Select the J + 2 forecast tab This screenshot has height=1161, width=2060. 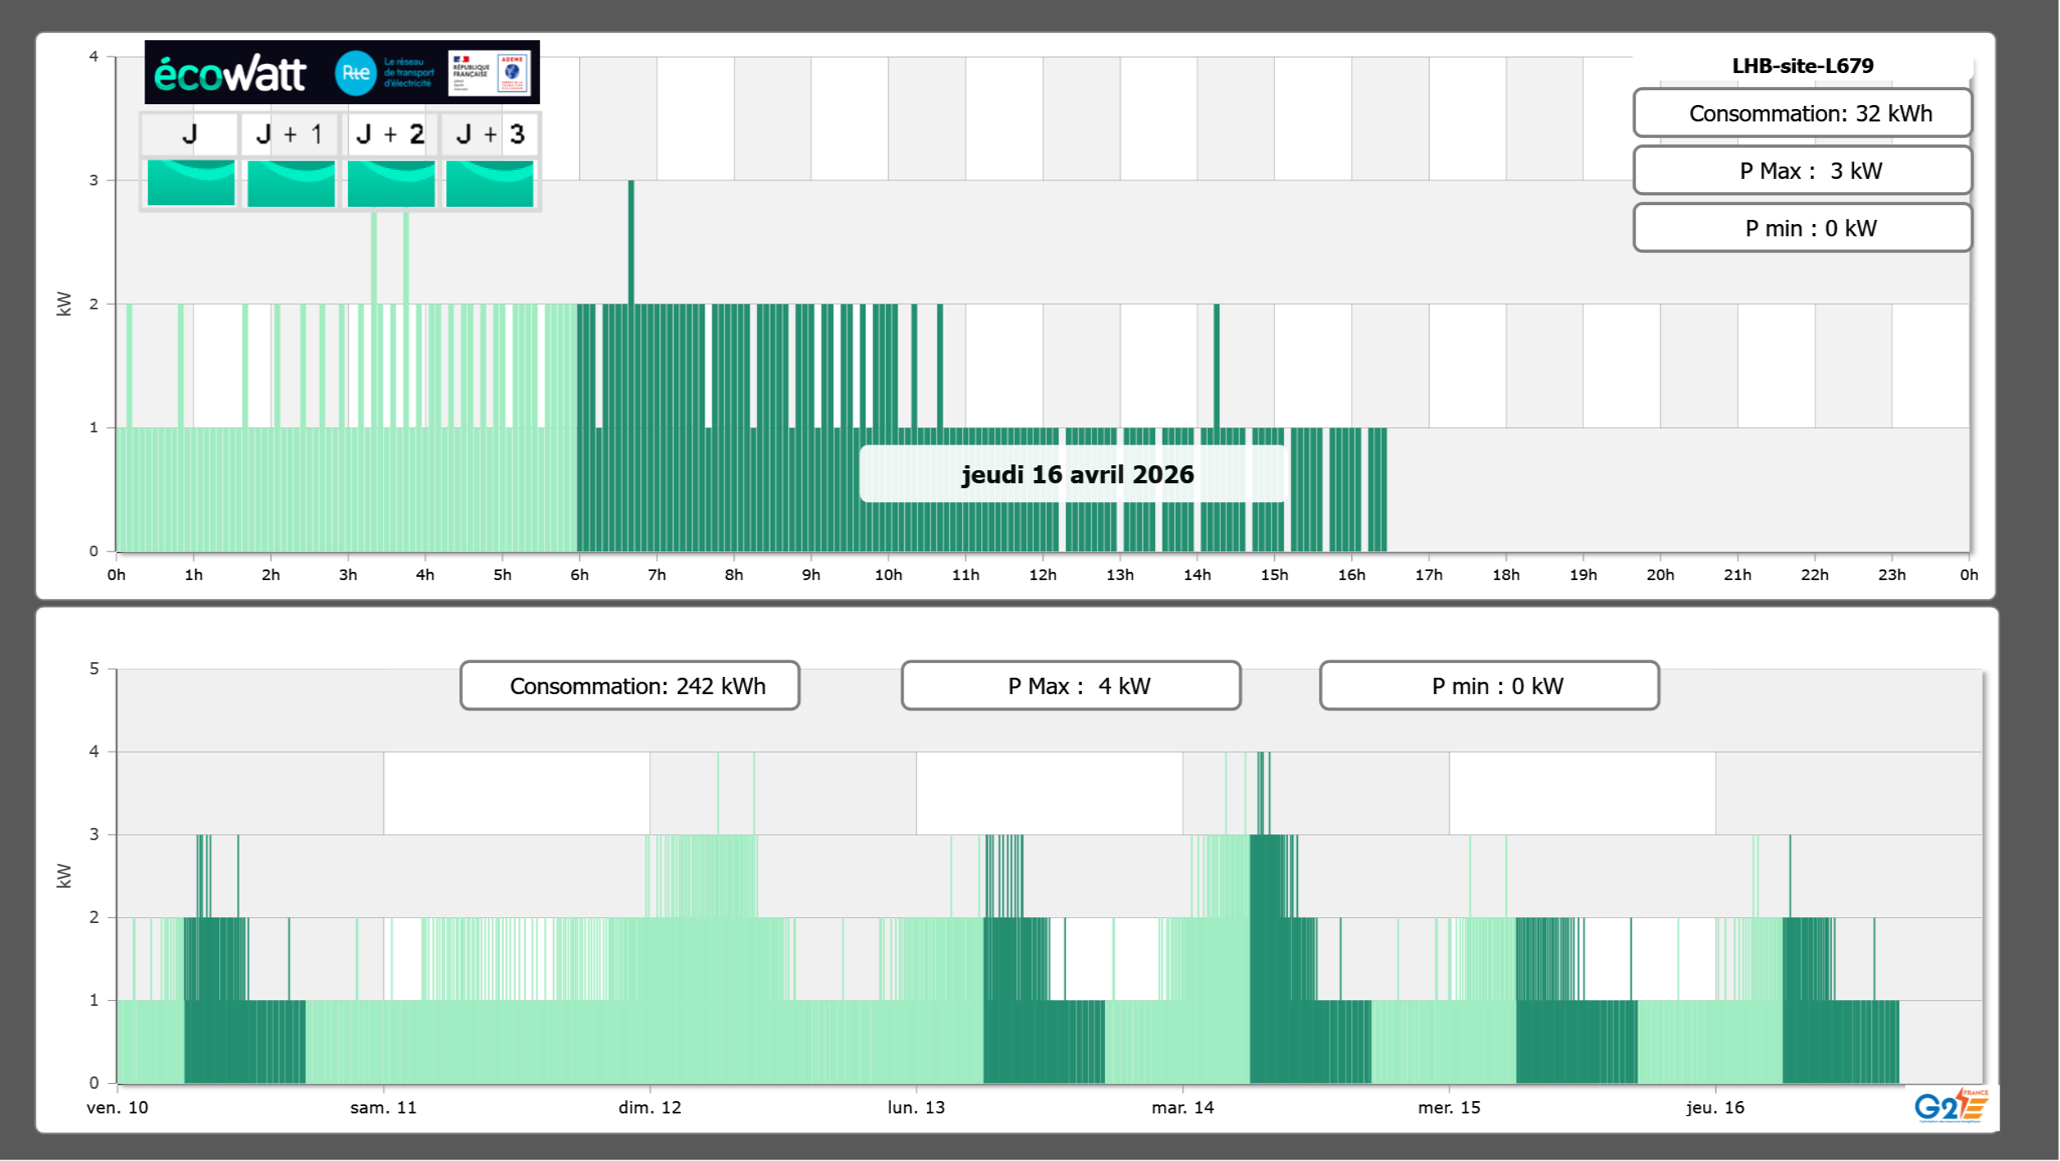(x=391, y=135)
